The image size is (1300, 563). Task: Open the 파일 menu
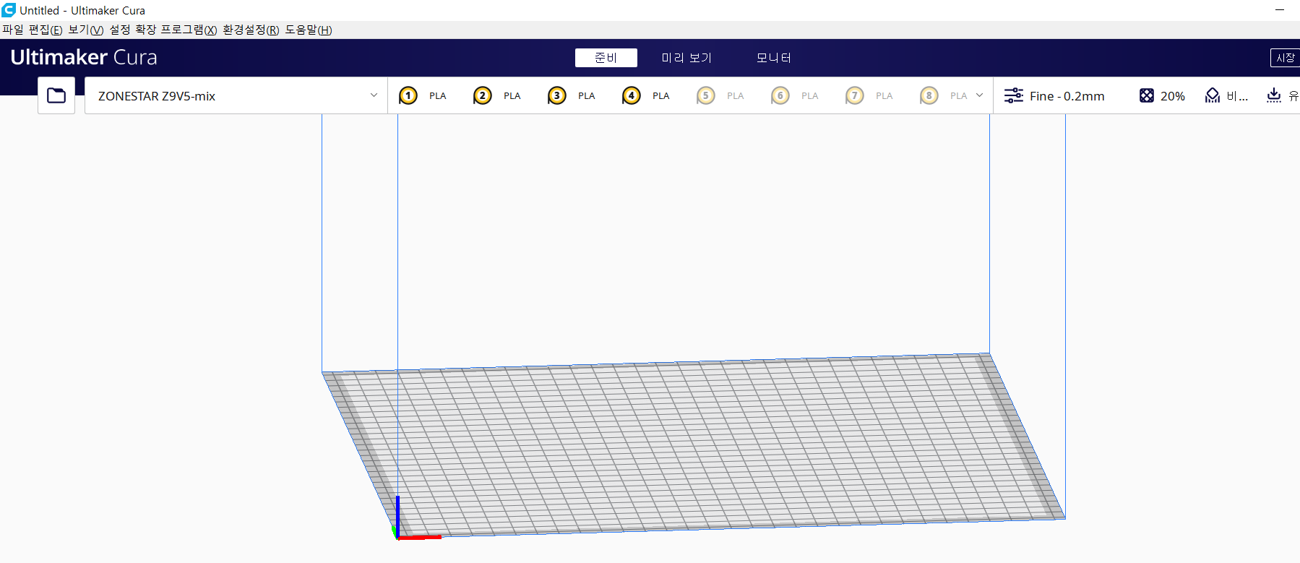(x=13, y=30)
